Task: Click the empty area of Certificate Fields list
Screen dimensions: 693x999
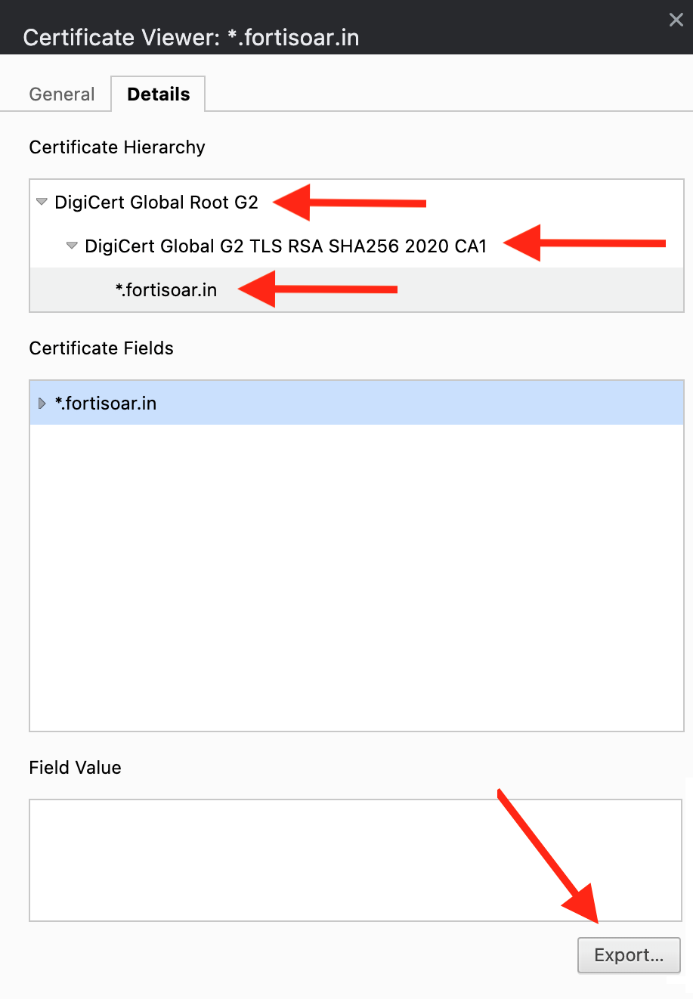Action: 355,574
